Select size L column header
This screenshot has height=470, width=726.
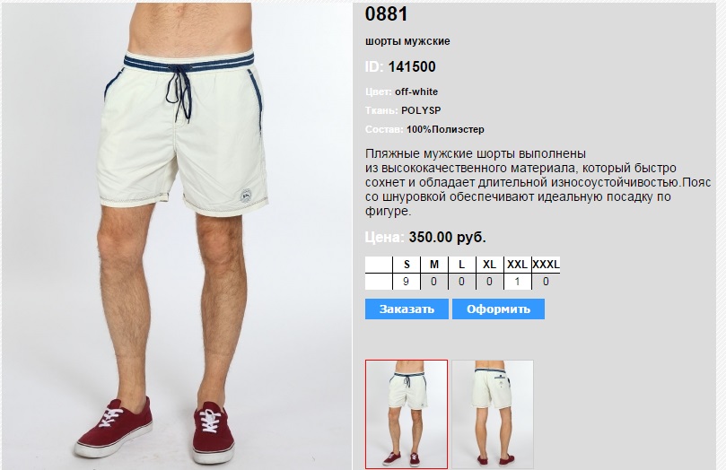tap(461, 265)
